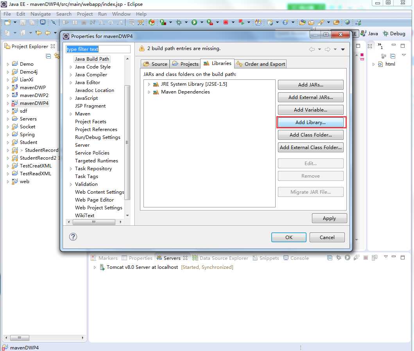Click the Save All toolbar icon

(x=32, y=22)
